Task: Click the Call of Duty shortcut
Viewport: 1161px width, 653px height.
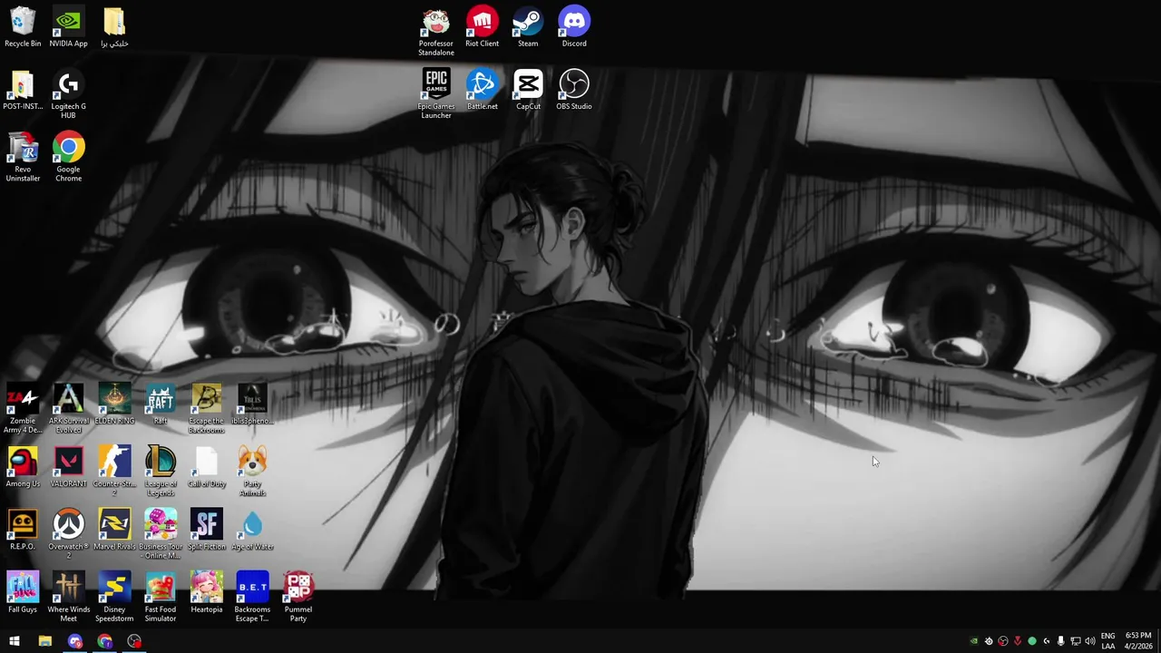Action: [206, 468]
